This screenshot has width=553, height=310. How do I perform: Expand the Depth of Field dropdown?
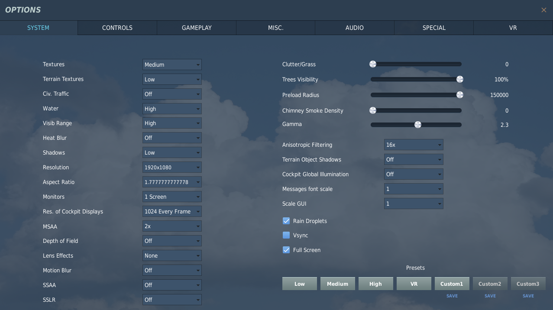[172, 241]
